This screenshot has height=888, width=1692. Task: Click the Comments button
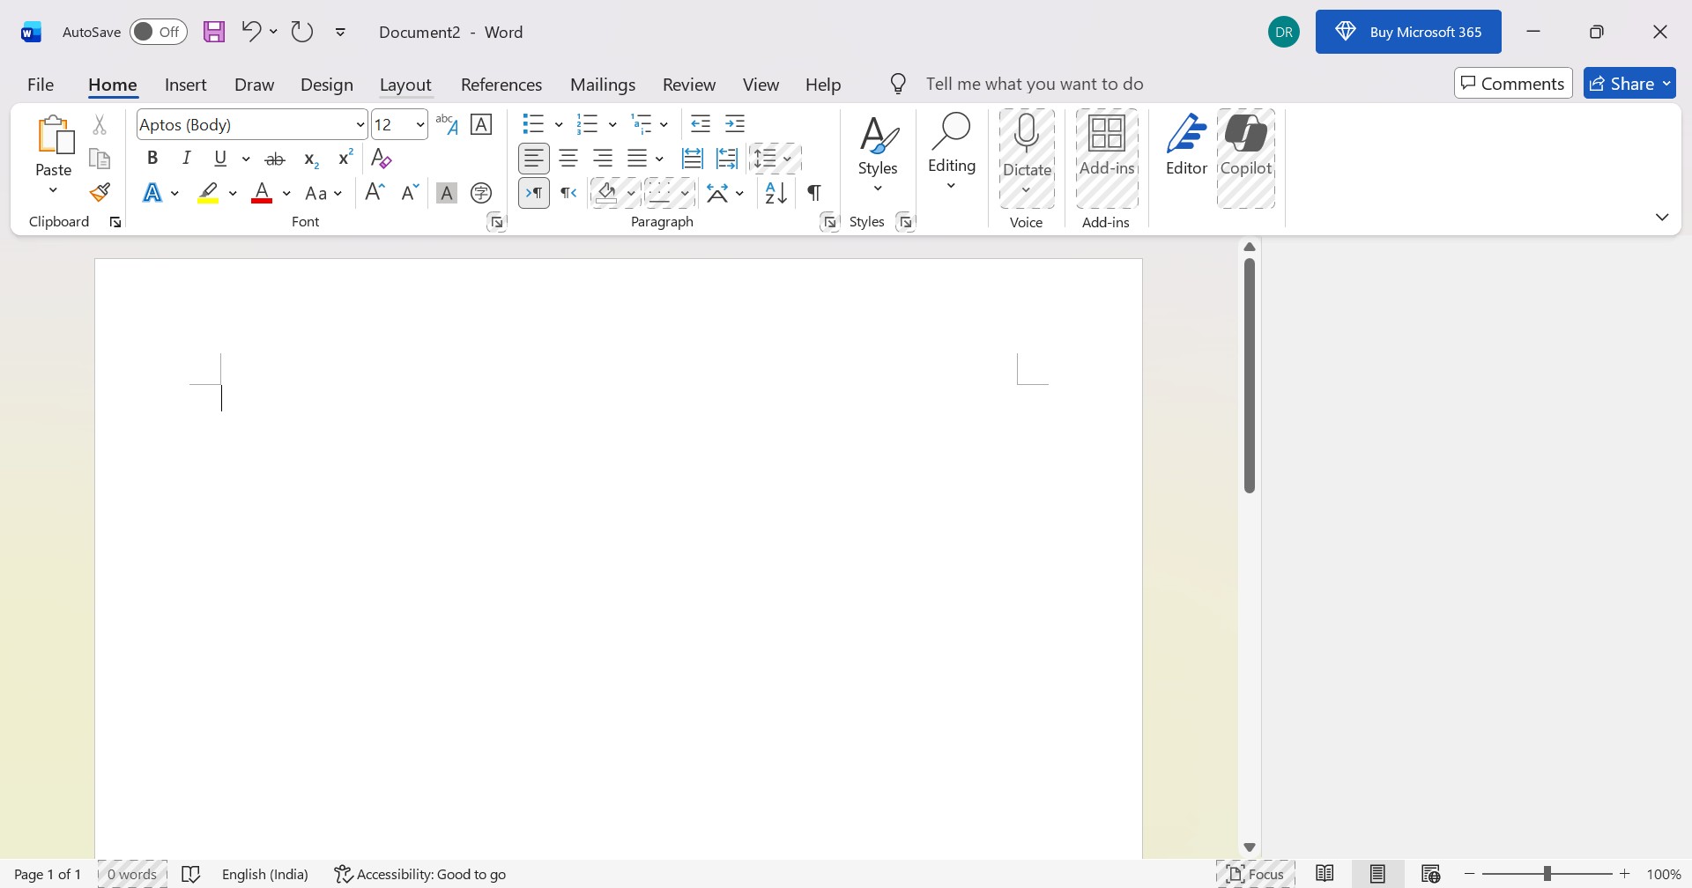point(1512,84)
